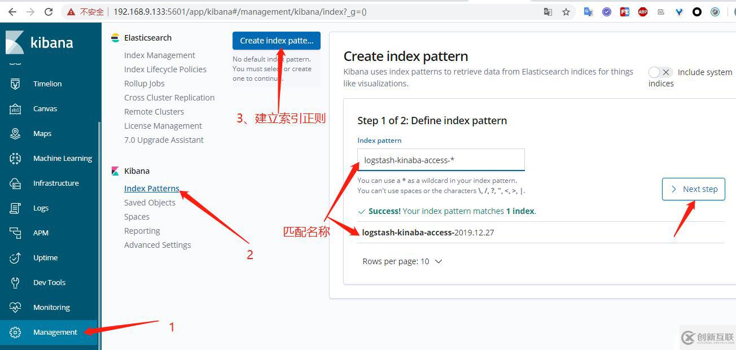Open Spaces settings

click(x=137, y=217)
